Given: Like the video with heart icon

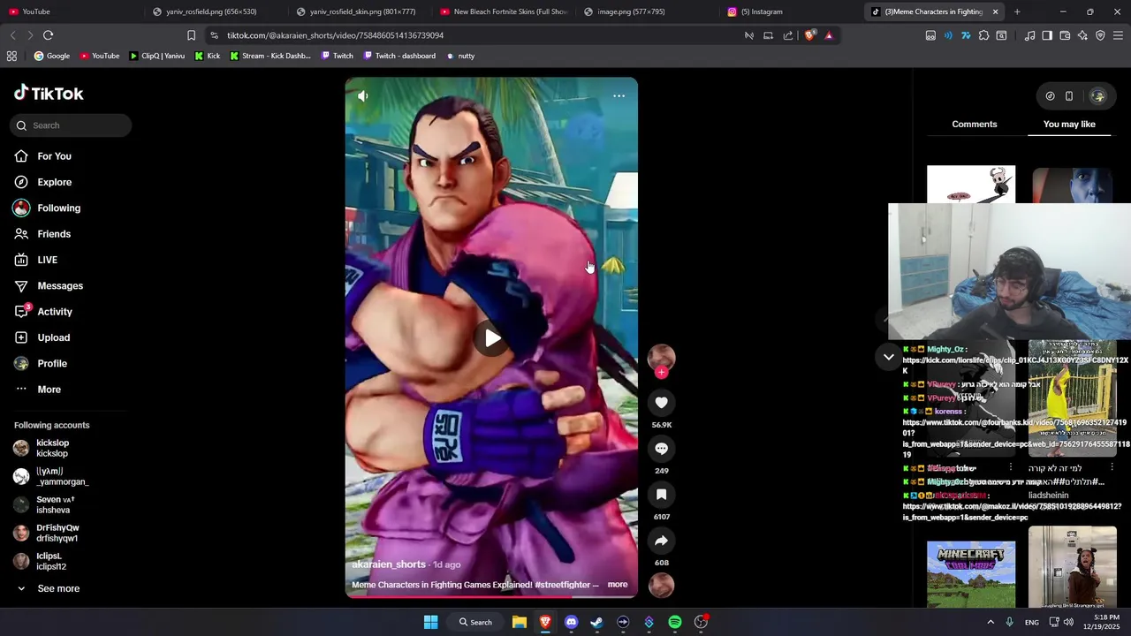Looking at the screenshot, I should [661, 403].
